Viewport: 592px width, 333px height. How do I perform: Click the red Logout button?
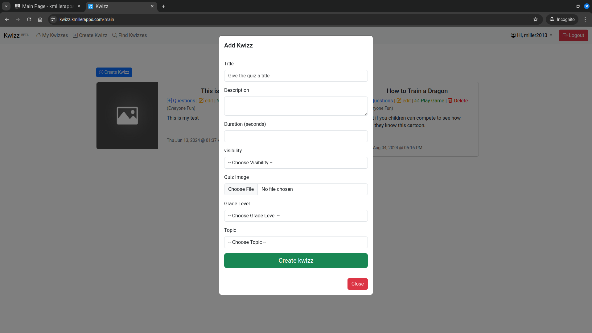(573, 35)
